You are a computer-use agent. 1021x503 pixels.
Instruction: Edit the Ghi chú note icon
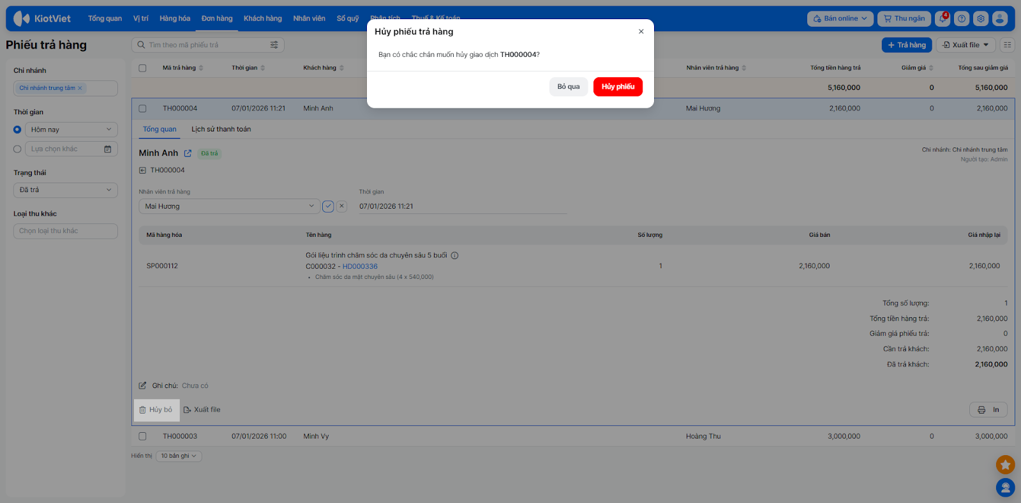coord(143,386)
